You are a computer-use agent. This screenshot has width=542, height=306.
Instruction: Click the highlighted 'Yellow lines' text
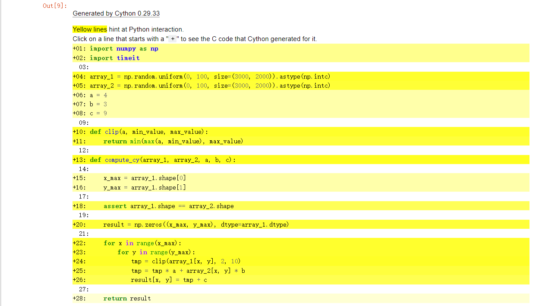click(x=90, y=29)
